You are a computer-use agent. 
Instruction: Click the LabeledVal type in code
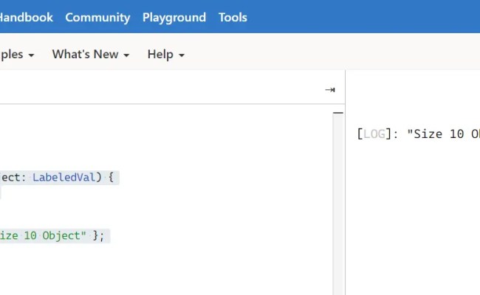coord(64,177)
